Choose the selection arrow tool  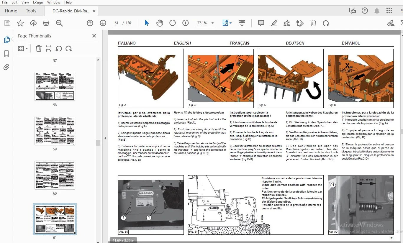[x=147, y=23]
